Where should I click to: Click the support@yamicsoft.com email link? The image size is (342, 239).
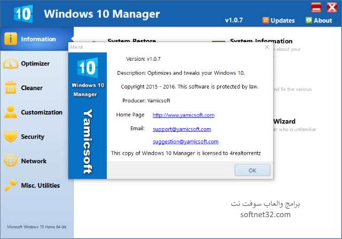(x=182, y=129)
